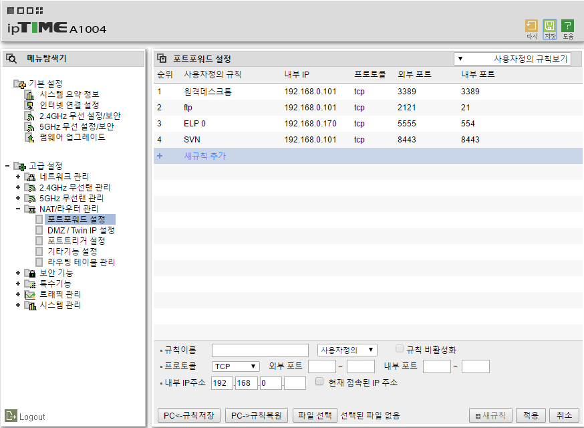Image resolution: width=584 pixels, height=428 pixels.
Task: Open 포트트리거 설정 menu item
Action: (76, 241)
